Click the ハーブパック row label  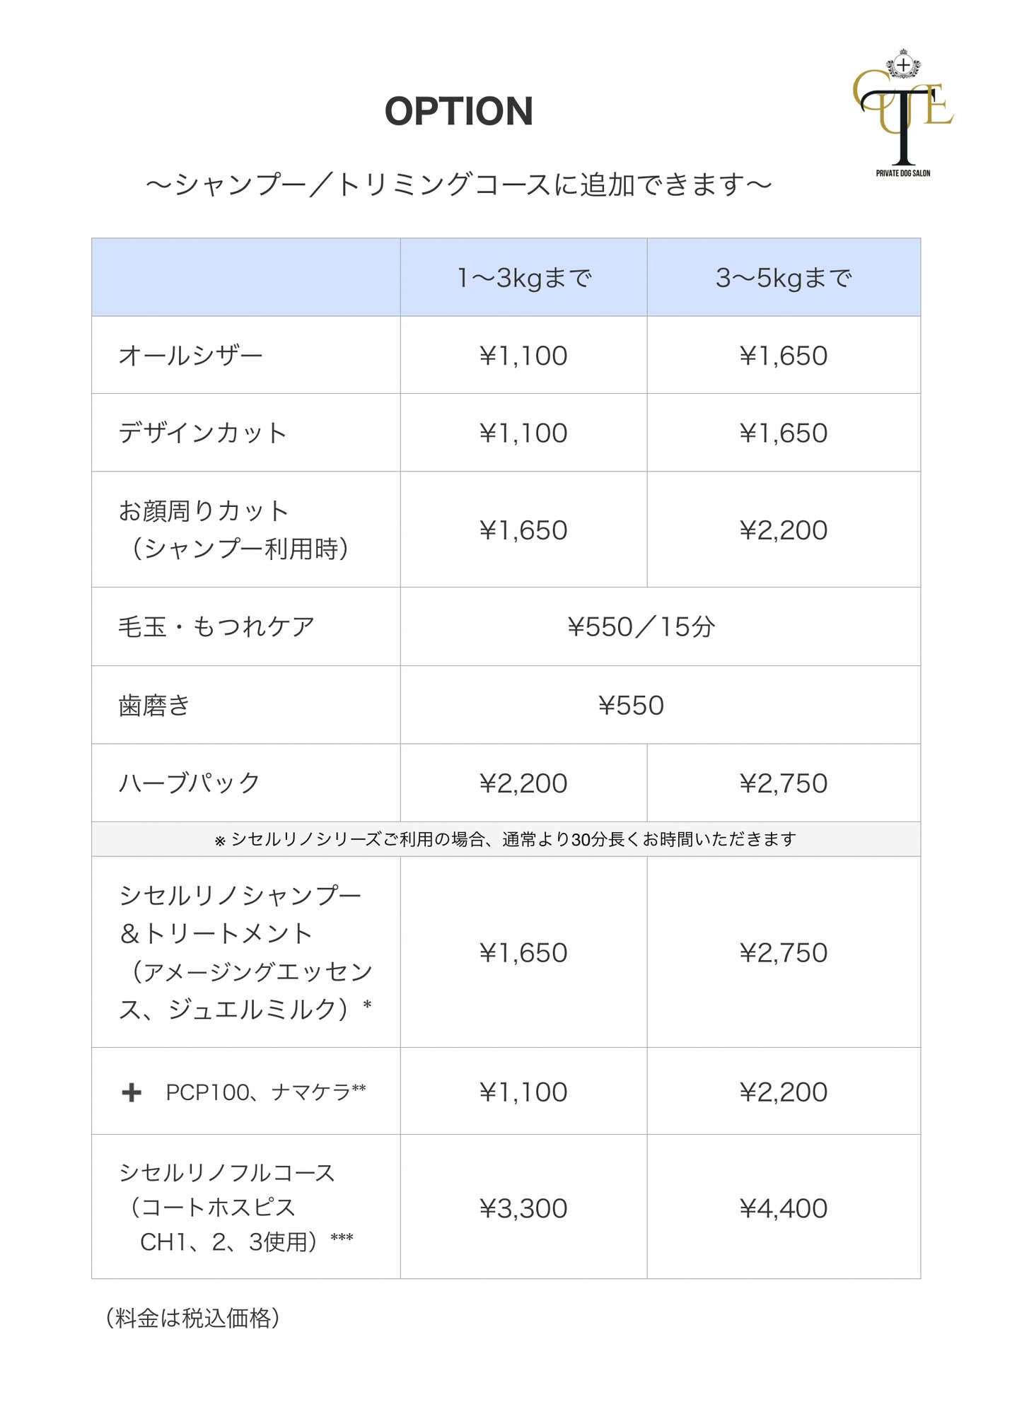(x=190, y=783)
